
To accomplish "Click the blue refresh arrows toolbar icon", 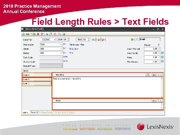I will click(42, 34).
